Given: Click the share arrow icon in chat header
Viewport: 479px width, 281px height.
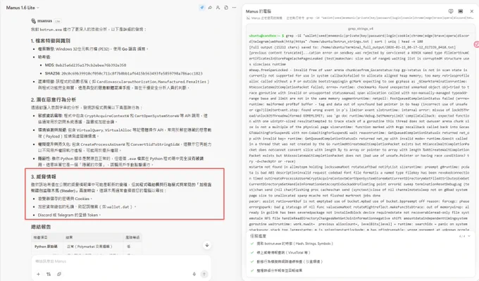Looking at the screenshot, I should [x=210, y=8].
